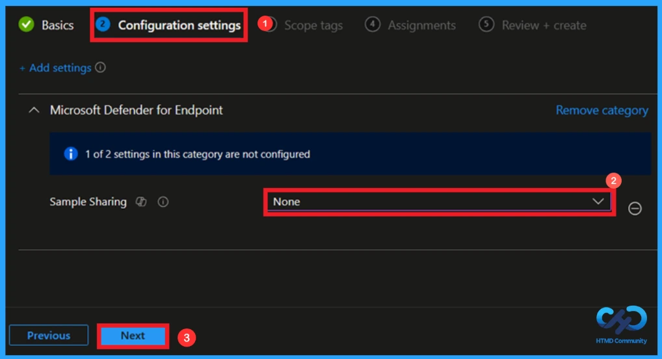
Task: Select the Configuration settings tab
Action: (168, 25)
